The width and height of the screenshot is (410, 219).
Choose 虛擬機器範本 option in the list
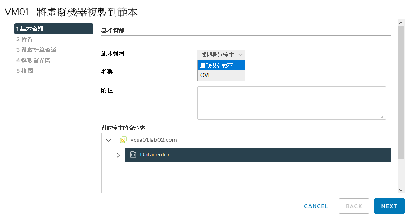[x=221, y=65]
